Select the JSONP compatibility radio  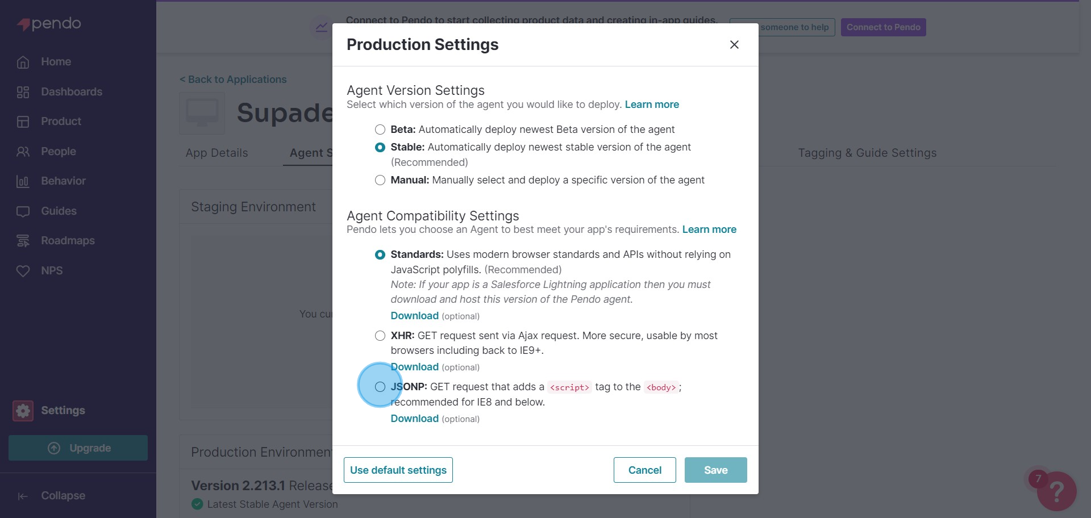(380, 387)
